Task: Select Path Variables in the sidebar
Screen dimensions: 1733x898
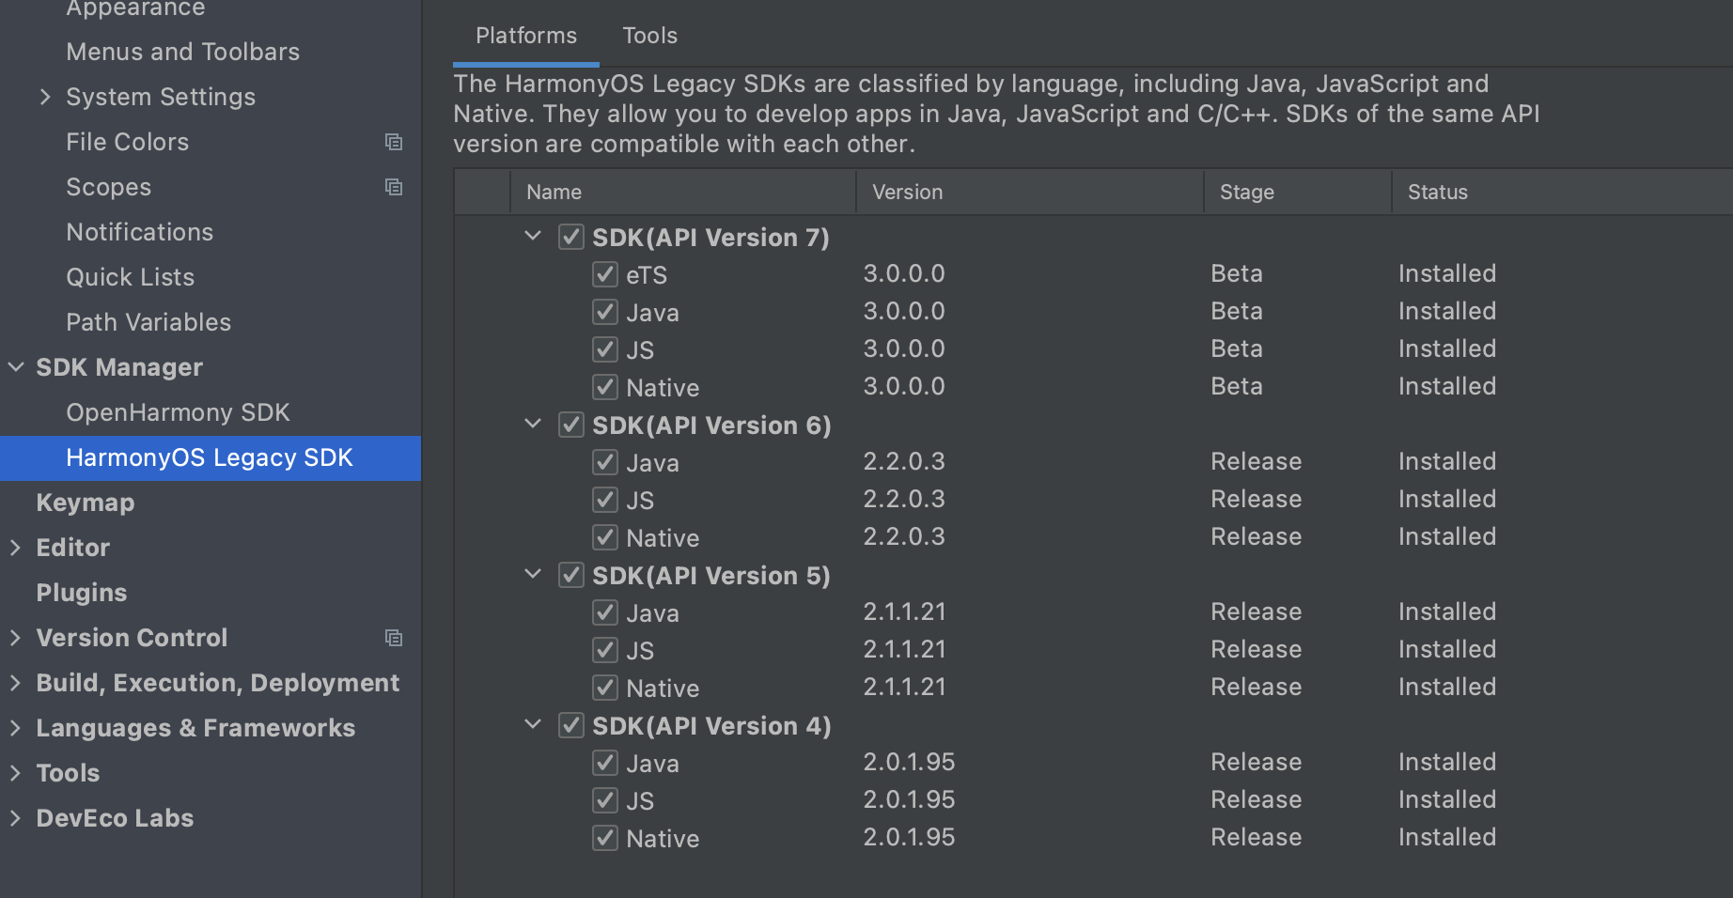Action: click(x=148, y=322)
